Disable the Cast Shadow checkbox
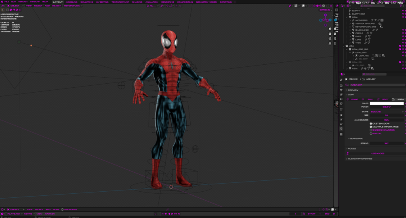 point(371,124)
